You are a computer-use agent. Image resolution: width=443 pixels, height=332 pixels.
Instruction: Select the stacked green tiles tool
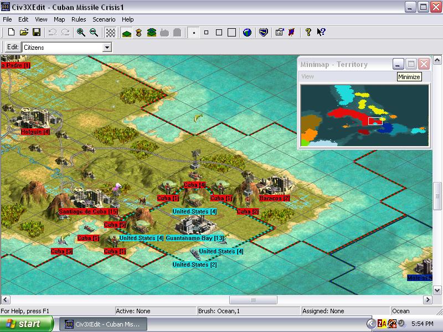point(152,33)
